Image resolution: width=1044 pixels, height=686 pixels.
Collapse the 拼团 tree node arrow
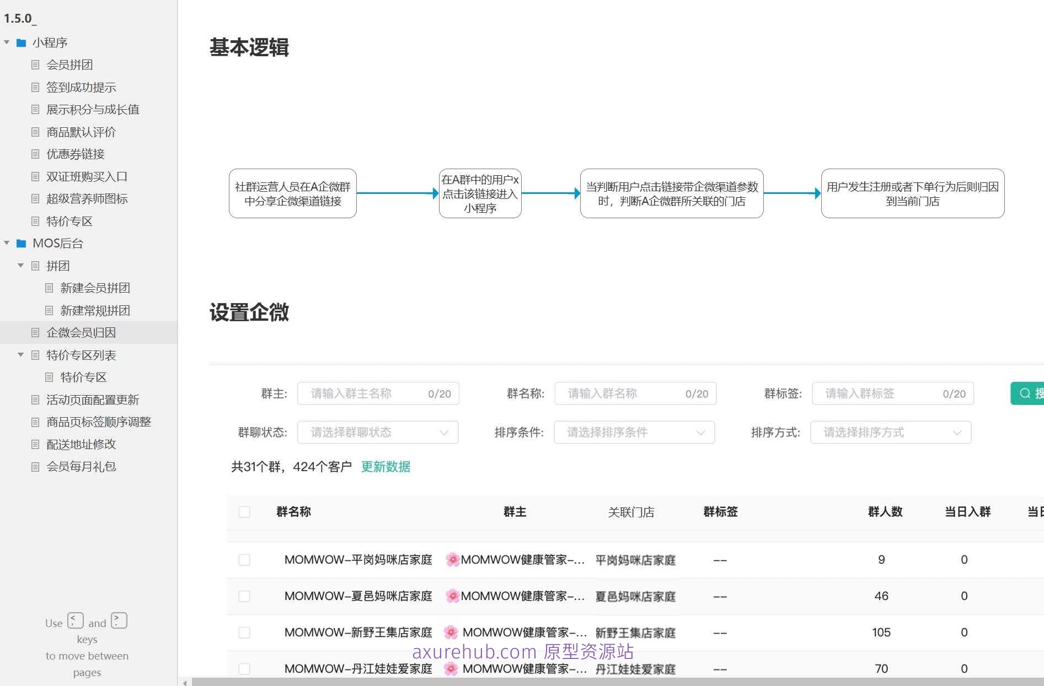[21, 266]
